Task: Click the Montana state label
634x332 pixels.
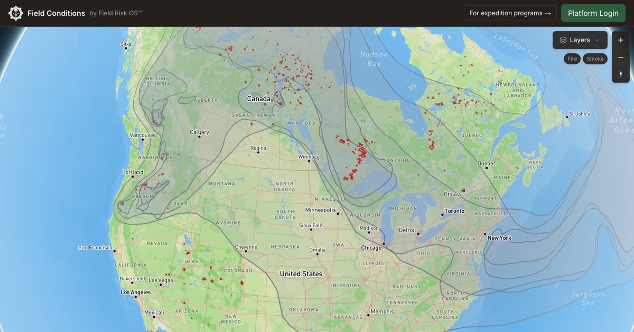Action: tap(222, 184)
